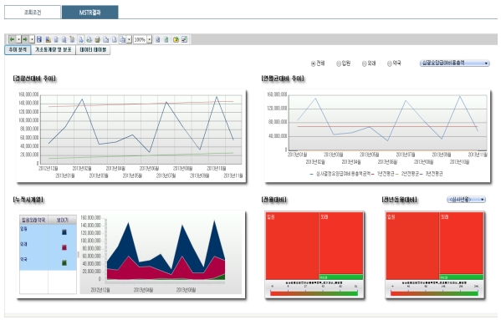Click the 입원 treemap block in 전년동월대비
The height and width of the screenshot is (320, 501).
pos(412,246)
